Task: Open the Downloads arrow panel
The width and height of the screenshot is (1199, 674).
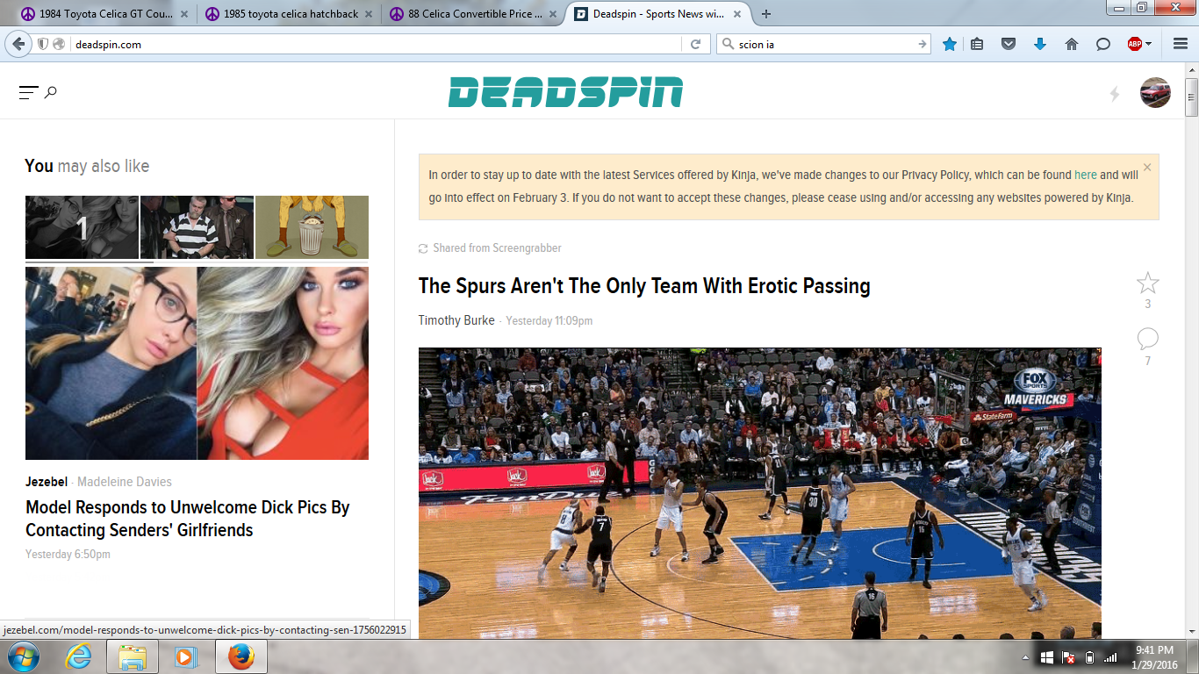Action: [1040, 44]
